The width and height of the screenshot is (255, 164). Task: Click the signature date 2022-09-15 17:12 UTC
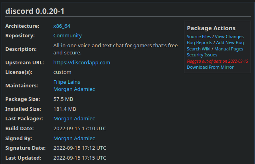[80, 148]
